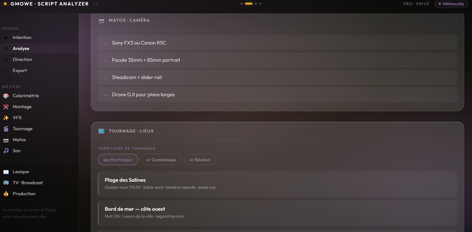Viewport: 472px width, 232px height.
Task: Click the third step dot in progress indicator
Action: pos(256,4)
